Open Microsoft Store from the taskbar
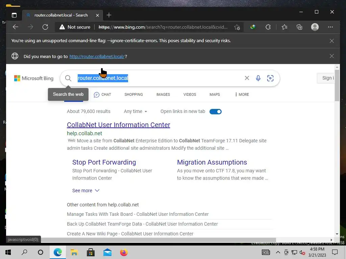346x259 pixels. point(91,252)
